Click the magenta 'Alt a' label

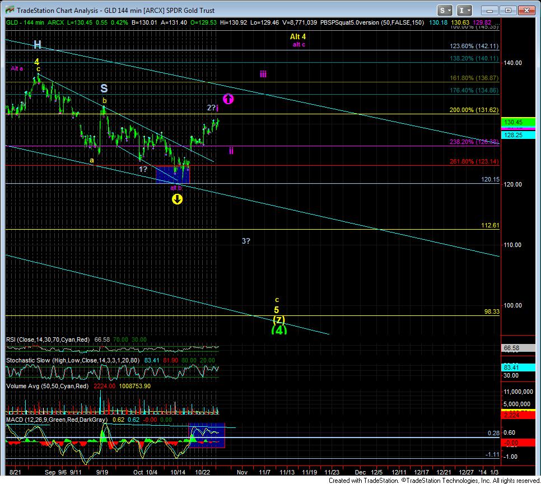tap(17, 68)
